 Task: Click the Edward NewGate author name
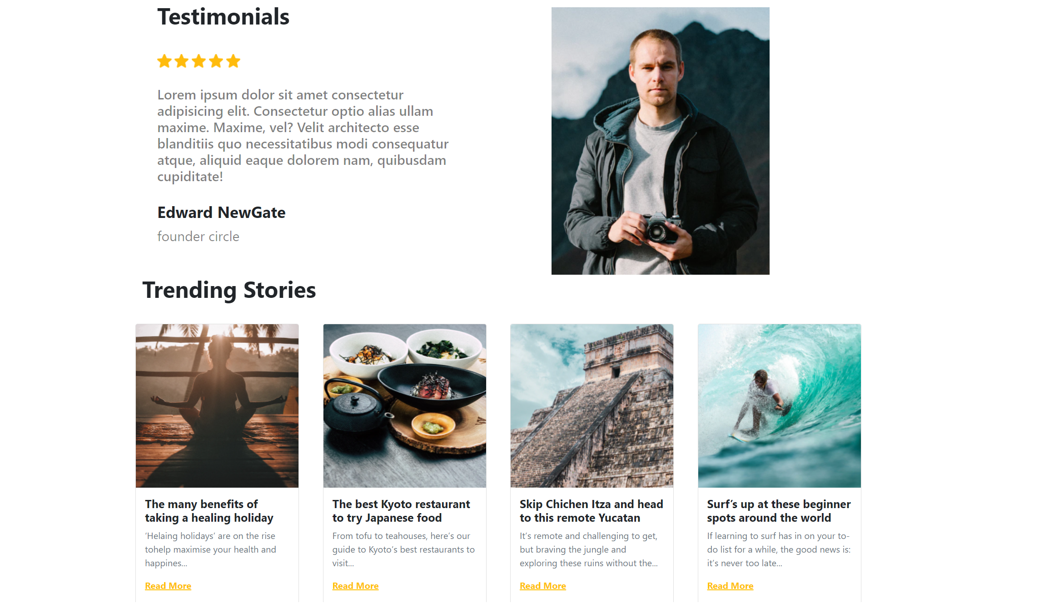point(221,213)
